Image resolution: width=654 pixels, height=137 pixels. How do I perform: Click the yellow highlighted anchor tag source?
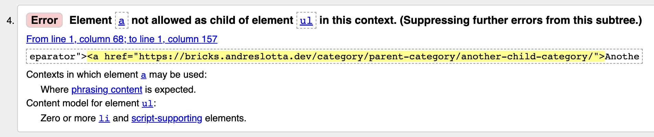[346, 56]
